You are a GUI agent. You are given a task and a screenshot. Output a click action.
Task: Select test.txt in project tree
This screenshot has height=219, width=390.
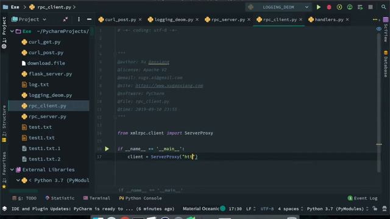click(37, 127)
